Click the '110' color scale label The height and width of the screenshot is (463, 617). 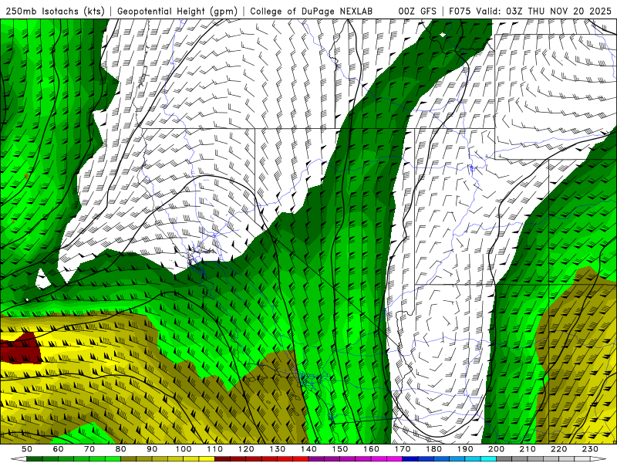(215, 449)
